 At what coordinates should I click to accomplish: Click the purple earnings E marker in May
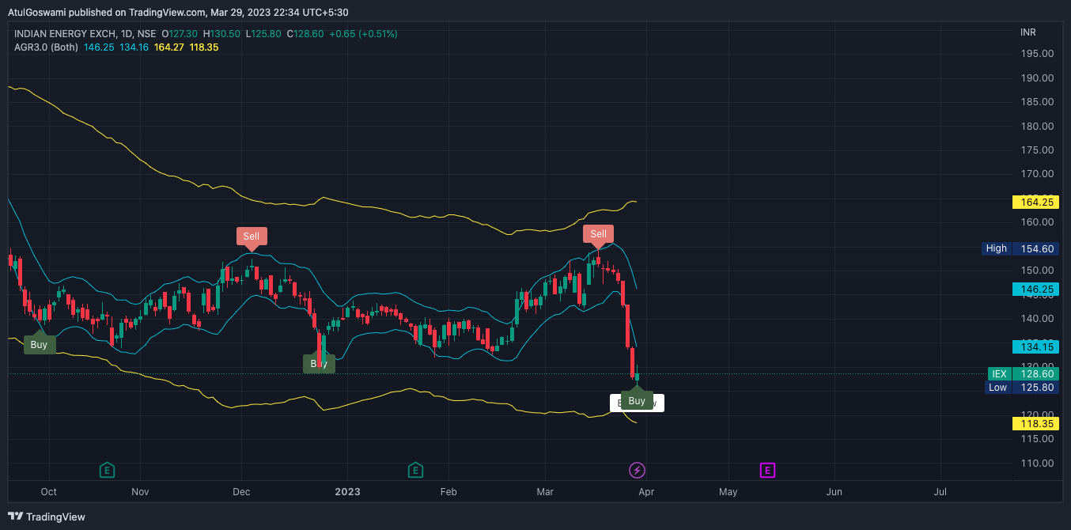pyautogui.click(x=767, y=471)
